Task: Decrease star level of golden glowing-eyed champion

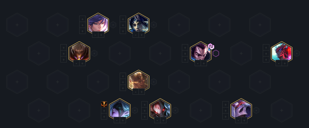Action: (136, 92)
